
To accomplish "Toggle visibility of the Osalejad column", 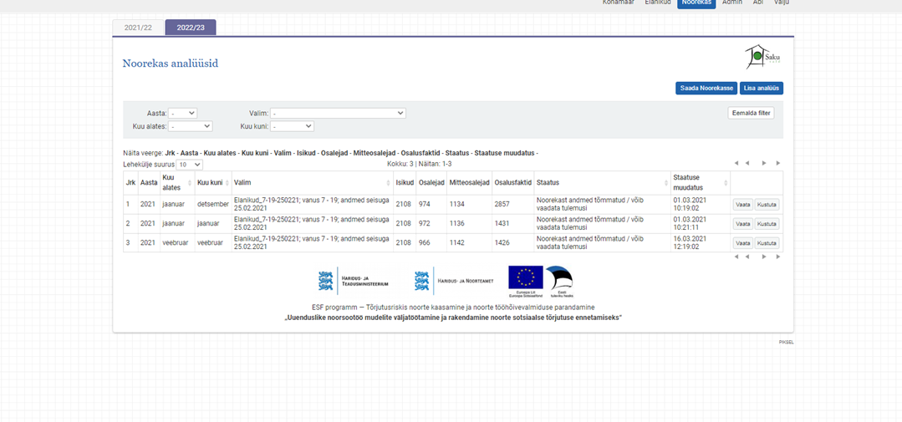I will 334,153.
